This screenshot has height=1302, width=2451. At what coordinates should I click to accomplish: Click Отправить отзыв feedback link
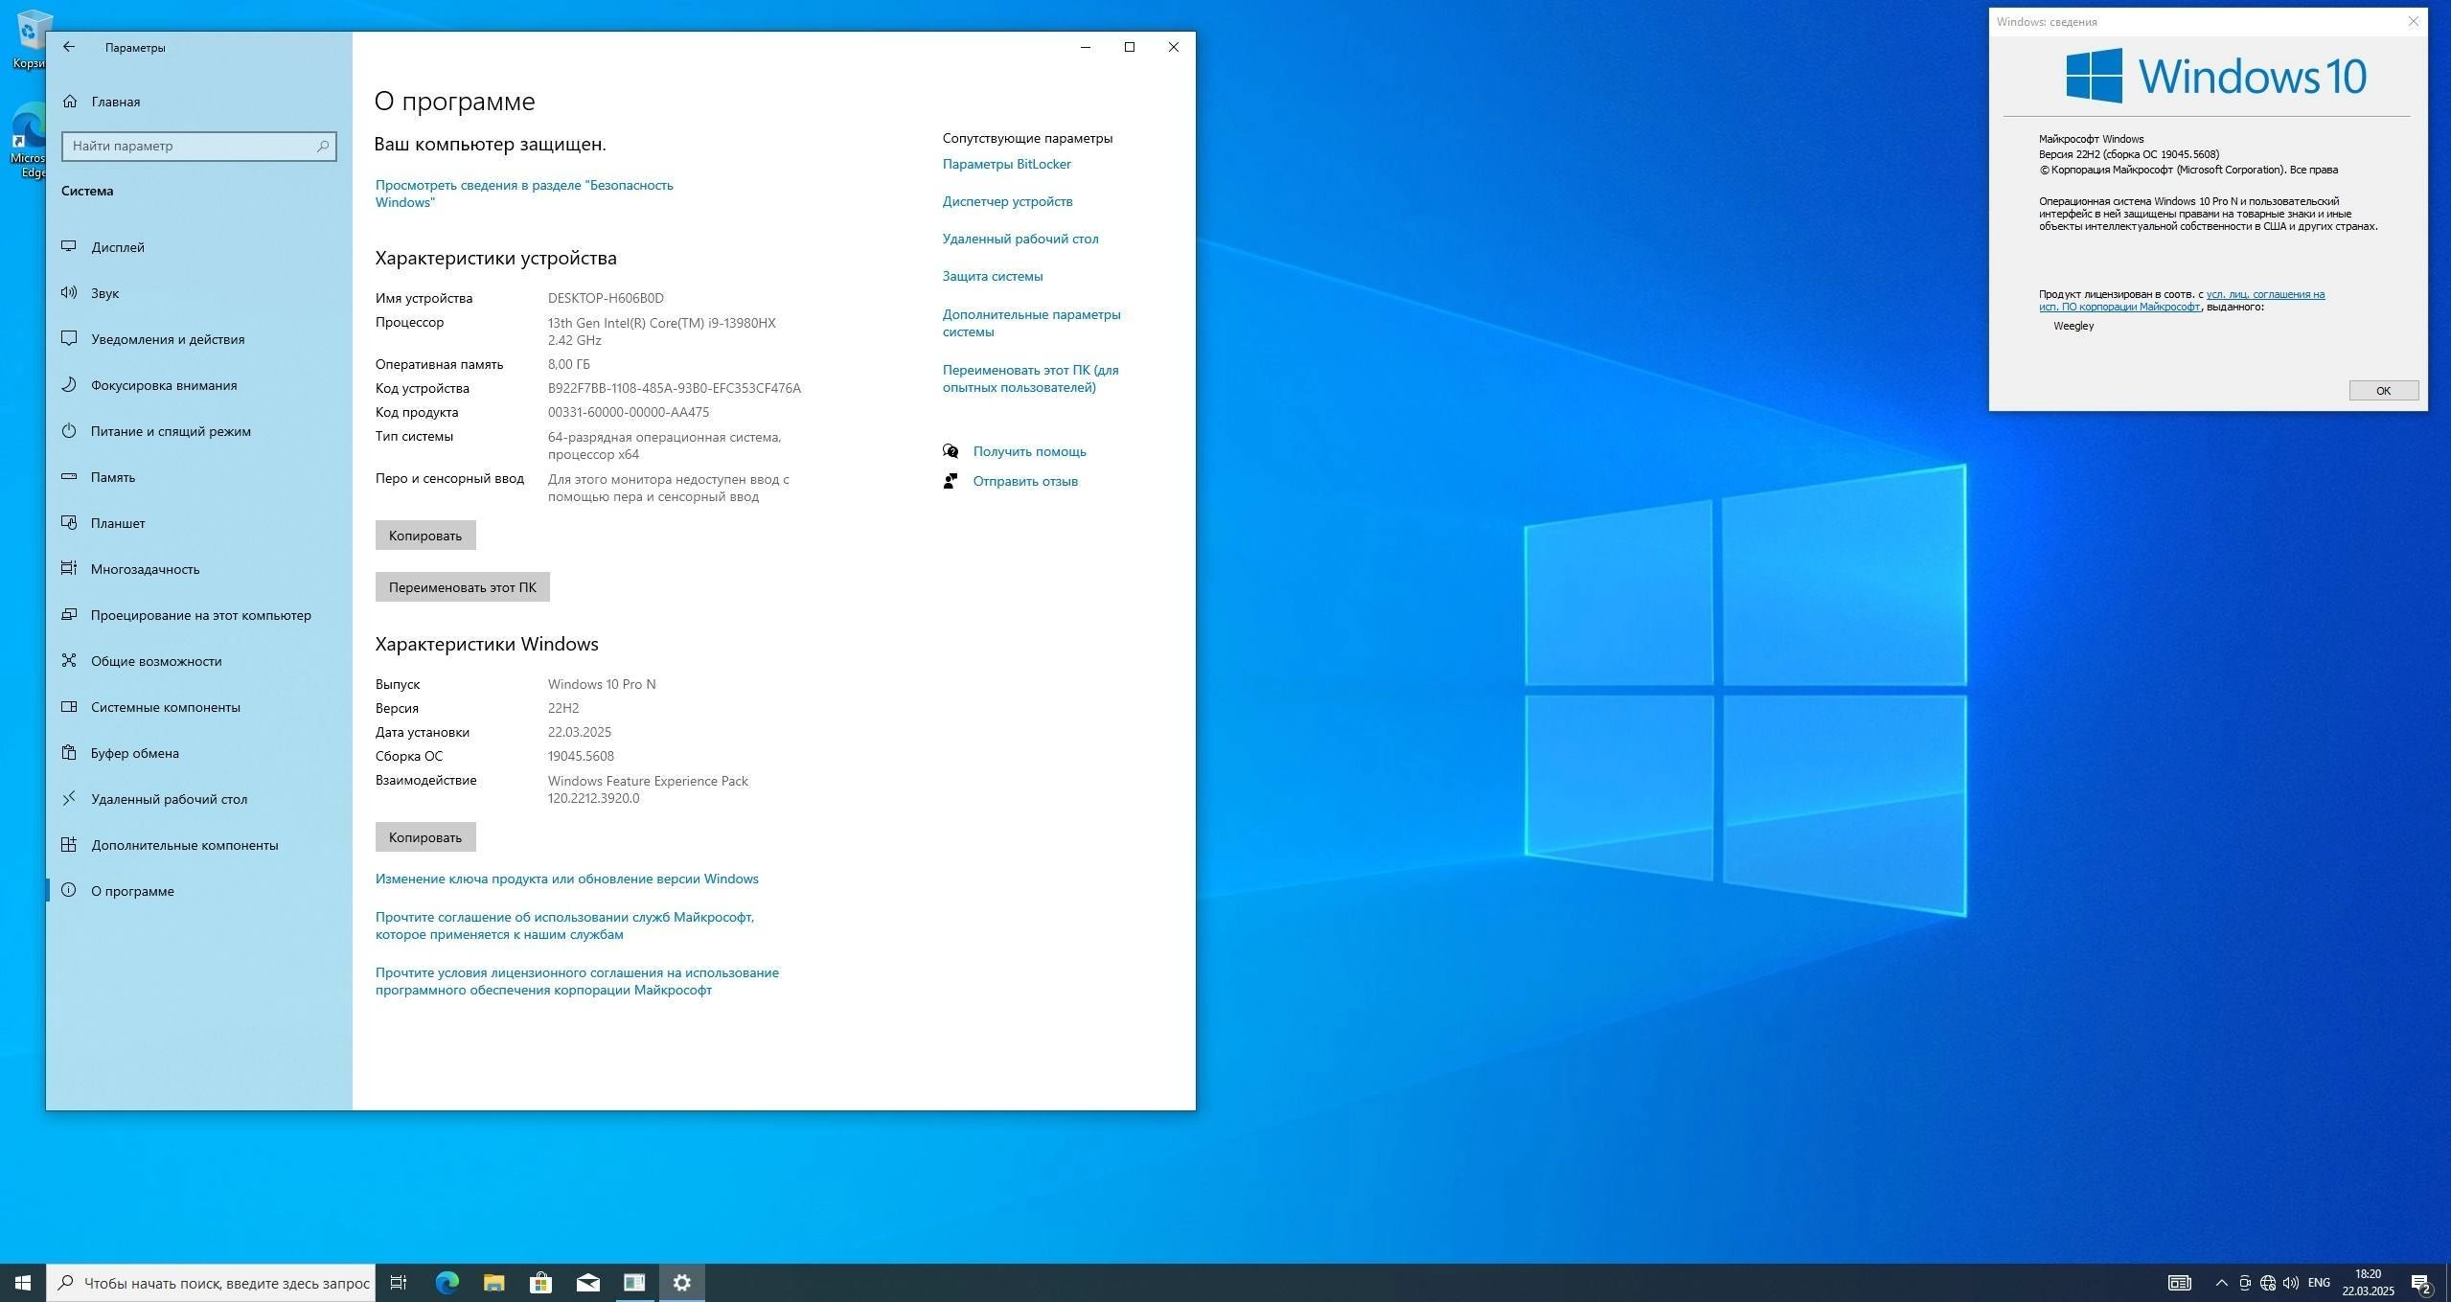(x=1025, y=481)
